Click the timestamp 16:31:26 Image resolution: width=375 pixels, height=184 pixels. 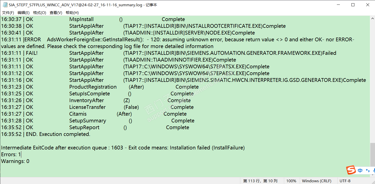(11, 100)
